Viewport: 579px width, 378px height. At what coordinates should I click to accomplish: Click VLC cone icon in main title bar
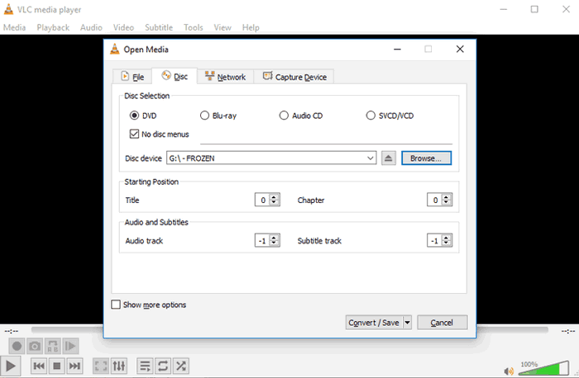coord(8,9)
